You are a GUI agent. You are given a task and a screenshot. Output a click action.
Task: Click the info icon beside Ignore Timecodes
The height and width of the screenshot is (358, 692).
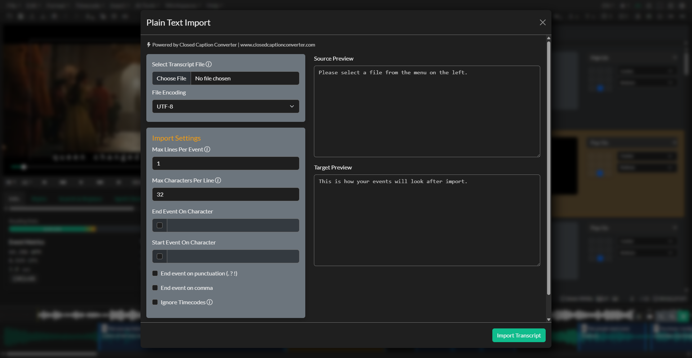[x=210, y=302]
